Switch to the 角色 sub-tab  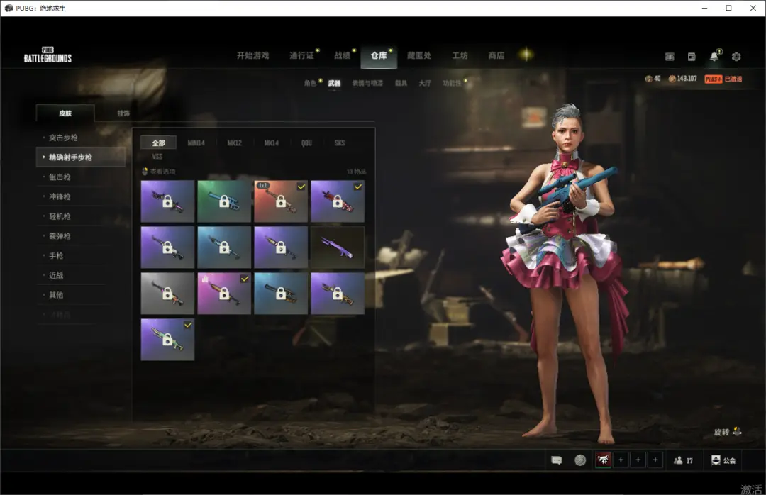click(x=310, y=83)
